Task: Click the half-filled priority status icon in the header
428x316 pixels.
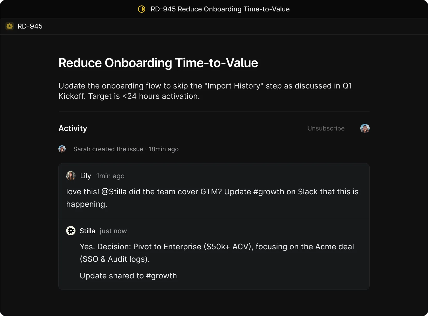Action: (142, 9)
